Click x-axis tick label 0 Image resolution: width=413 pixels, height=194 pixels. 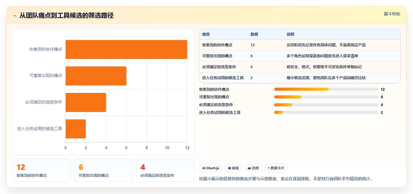pyautogui.click(x=65, y=148)
